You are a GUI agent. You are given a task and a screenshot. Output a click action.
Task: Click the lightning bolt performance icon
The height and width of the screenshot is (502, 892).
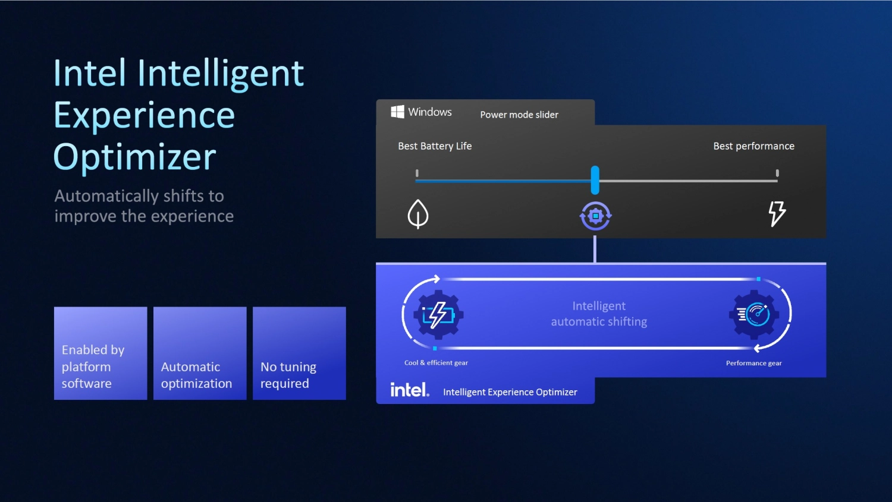coord(777,213)
